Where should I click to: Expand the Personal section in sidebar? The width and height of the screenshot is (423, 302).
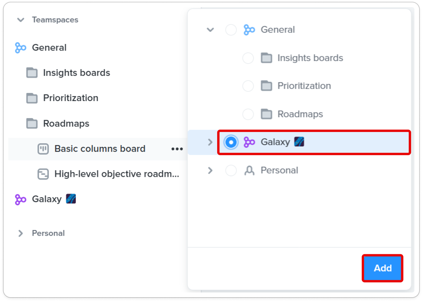20,233
